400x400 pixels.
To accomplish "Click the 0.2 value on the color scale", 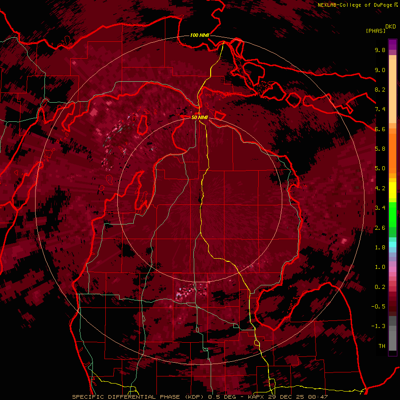I will pos(380,287).
